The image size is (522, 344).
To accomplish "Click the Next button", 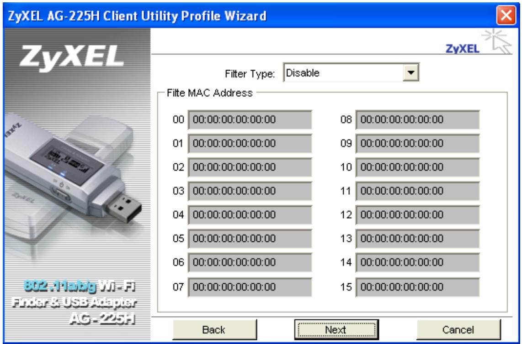I will (x=336, y=330).
